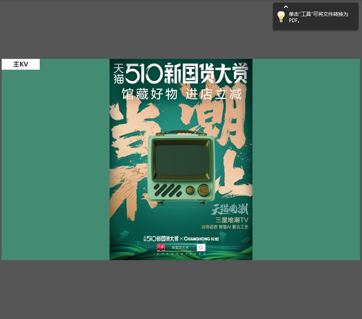Click the 远场语音 智慧AI 复古工艺 feature line
The width and height of the screenshot is (362, 319).
tap(224, 227)
